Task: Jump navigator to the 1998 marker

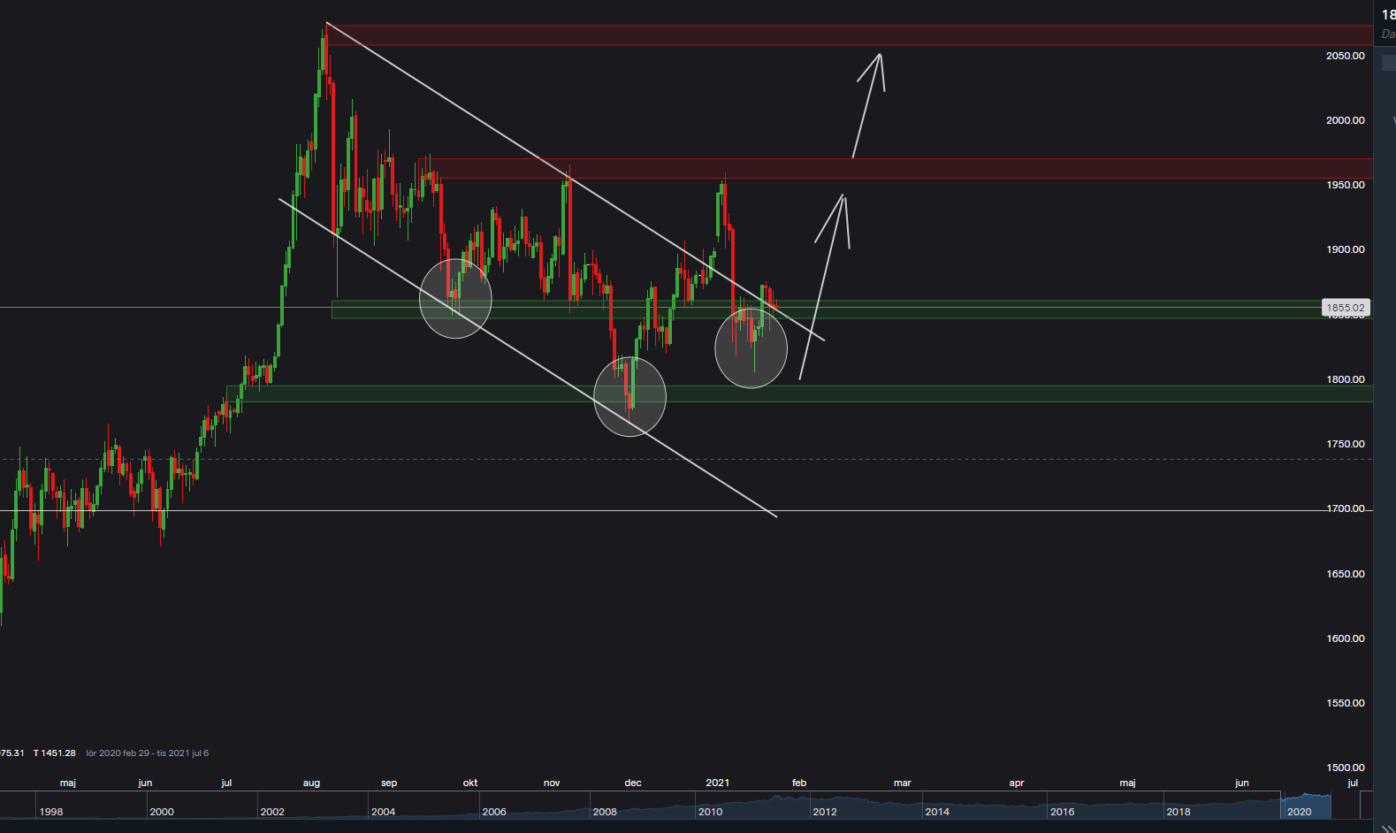Action: 51,812
